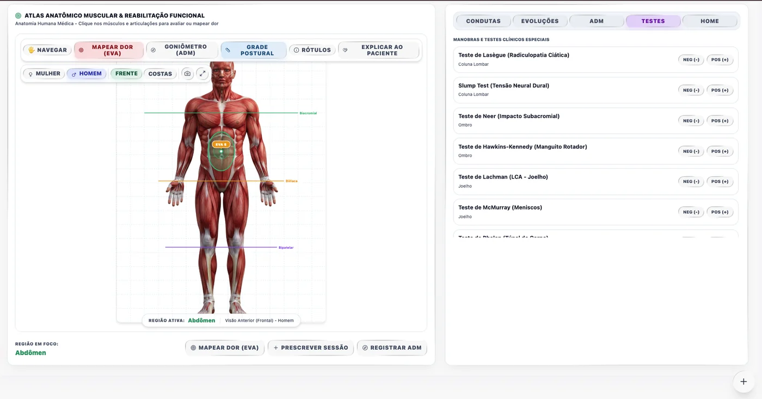762x399 pixels.
Task: Set McMurray test to POS (+)
Action: coord(720,212)
